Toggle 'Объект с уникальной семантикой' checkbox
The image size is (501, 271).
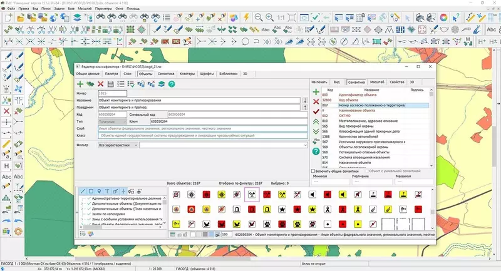click(x=365, y=171)
